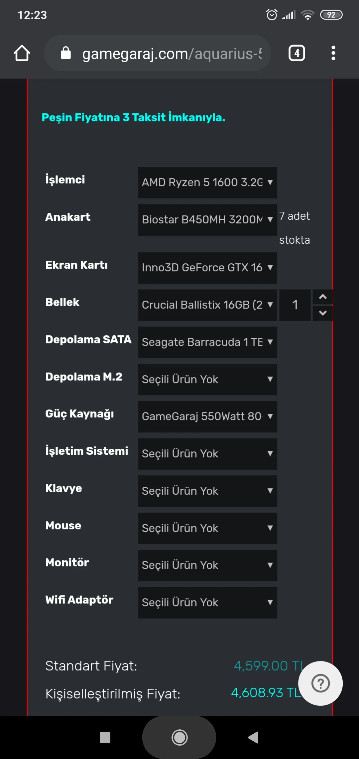Pick an İşletim Sistemi option
This screenshot has width=359, height=759.
point(207,454)
